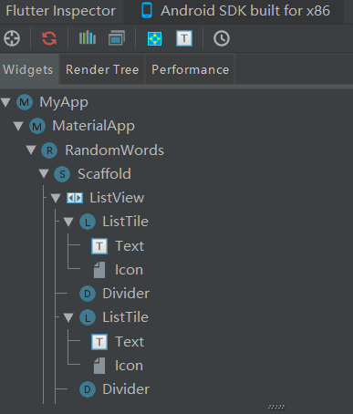
Task: Click the first Icon widget file icon
Action: (x=99, y=270)
